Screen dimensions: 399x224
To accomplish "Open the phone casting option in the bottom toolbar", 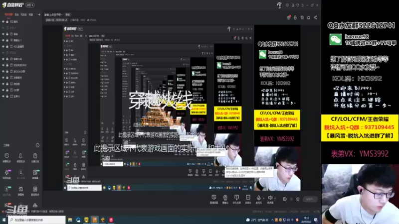I will 236,199.
